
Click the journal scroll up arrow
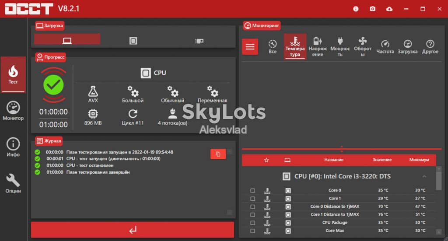coord(230,151)
